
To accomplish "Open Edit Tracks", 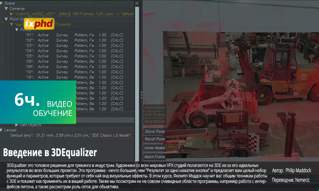I will point(155,115).
